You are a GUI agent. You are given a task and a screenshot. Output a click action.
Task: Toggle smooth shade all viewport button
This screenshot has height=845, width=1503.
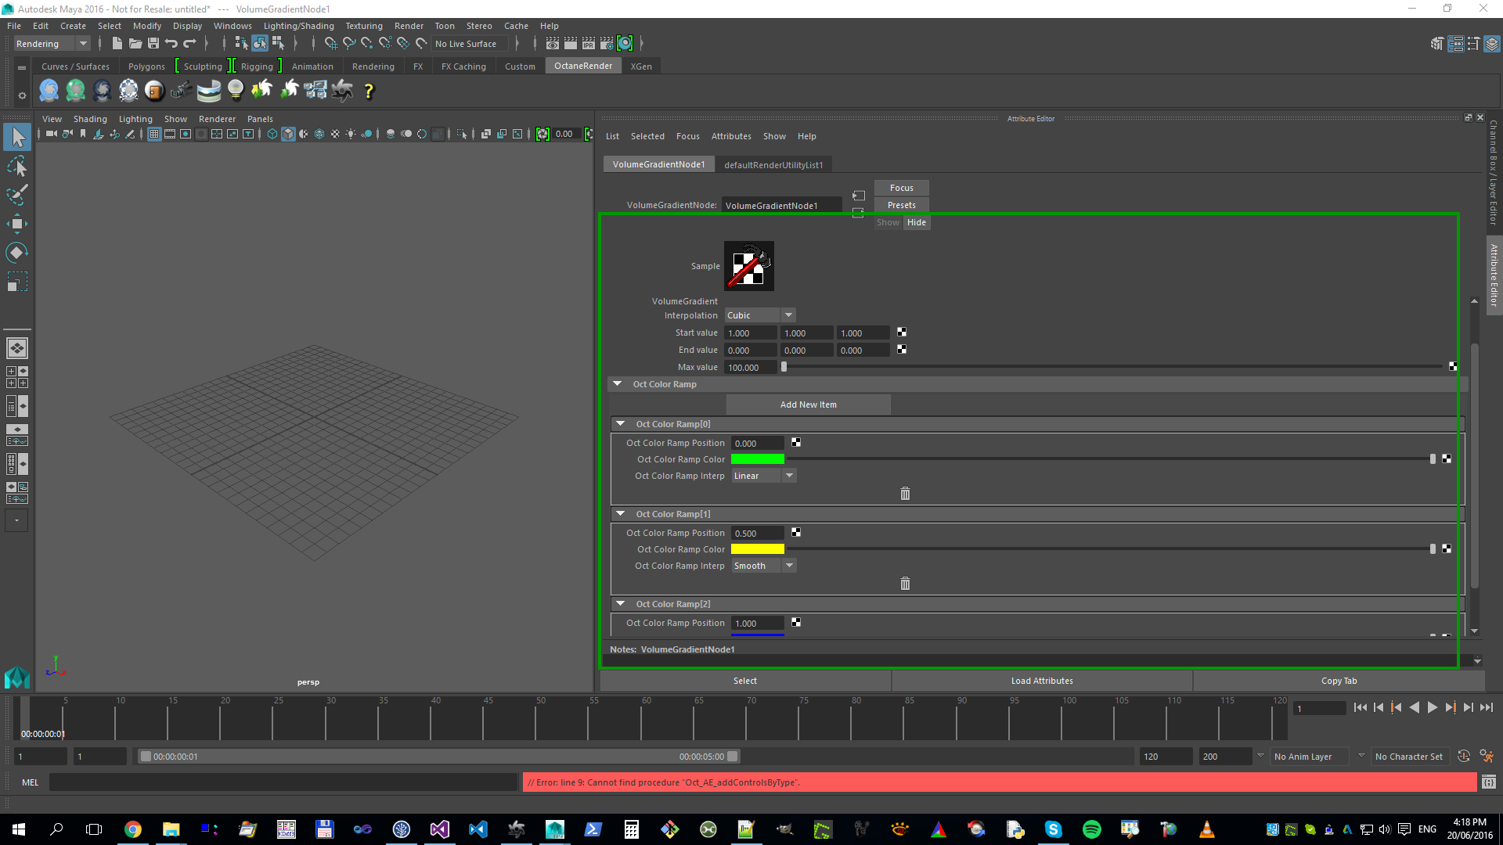[x=288, y=135]
